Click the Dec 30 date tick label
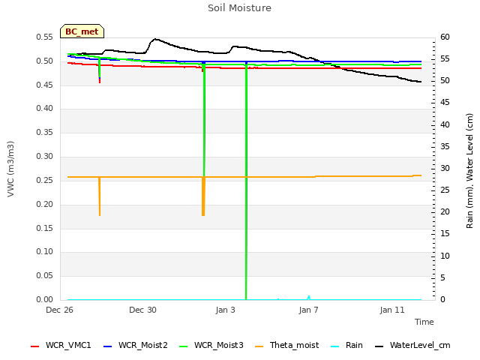480x360 pixels. (142, 310)
